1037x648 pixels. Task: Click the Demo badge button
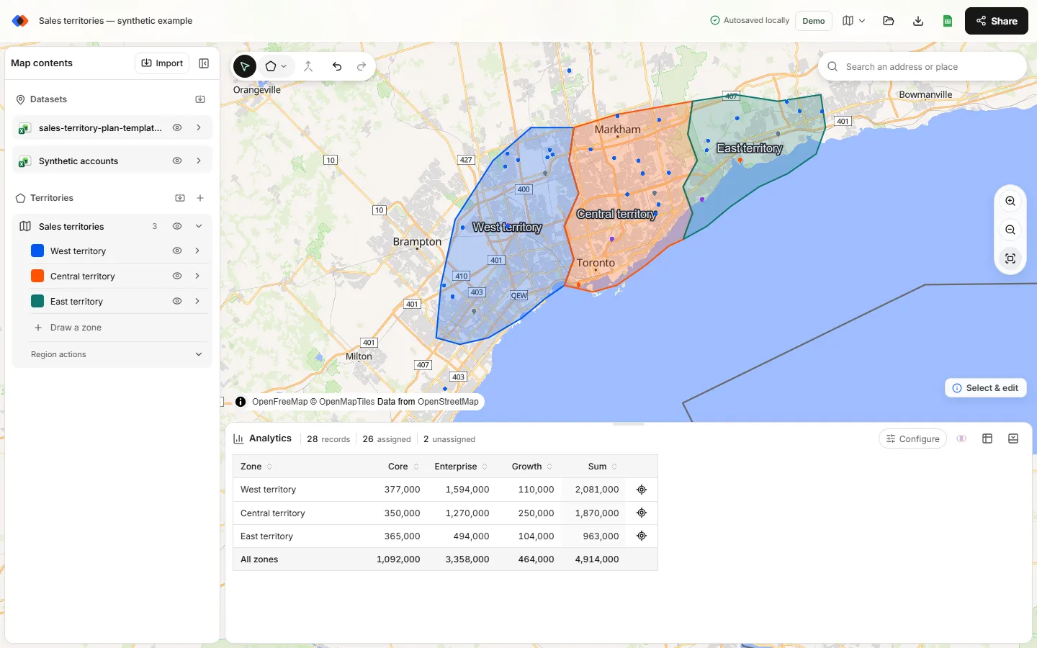[x=814, y=21]
